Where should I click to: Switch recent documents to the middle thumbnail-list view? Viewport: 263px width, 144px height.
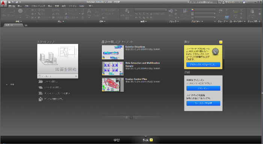tap(131, 118)
